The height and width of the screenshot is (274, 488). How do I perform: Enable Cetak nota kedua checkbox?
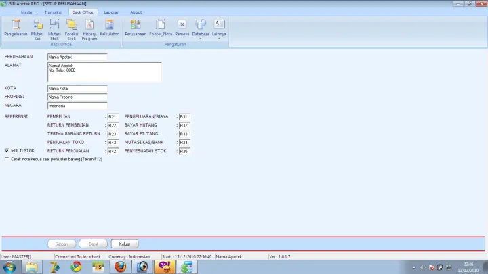pyautogui.click(x=7, y=159)
